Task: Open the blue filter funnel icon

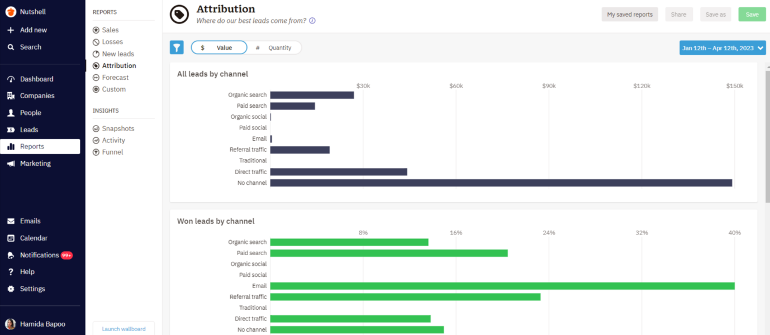Action: pyautogui.click(x=177, y=47)
